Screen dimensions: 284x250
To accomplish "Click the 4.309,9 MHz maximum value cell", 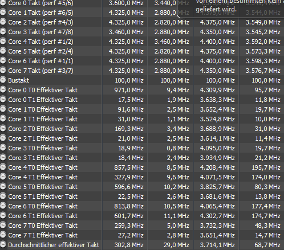I will click(x=217, y=90).
